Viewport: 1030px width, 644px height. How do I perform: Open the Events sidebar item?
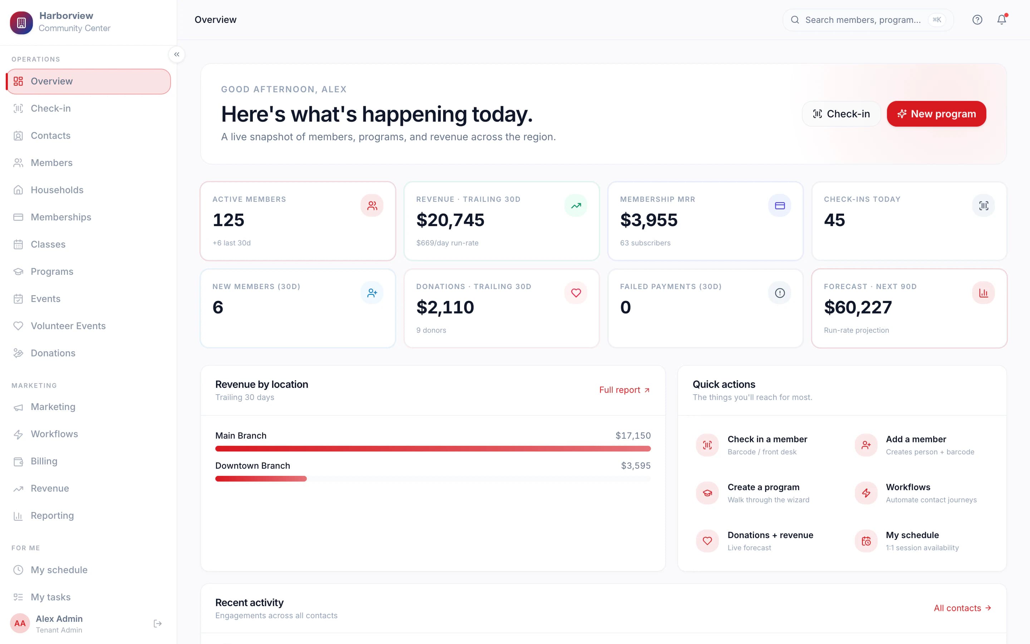[89, 299]
